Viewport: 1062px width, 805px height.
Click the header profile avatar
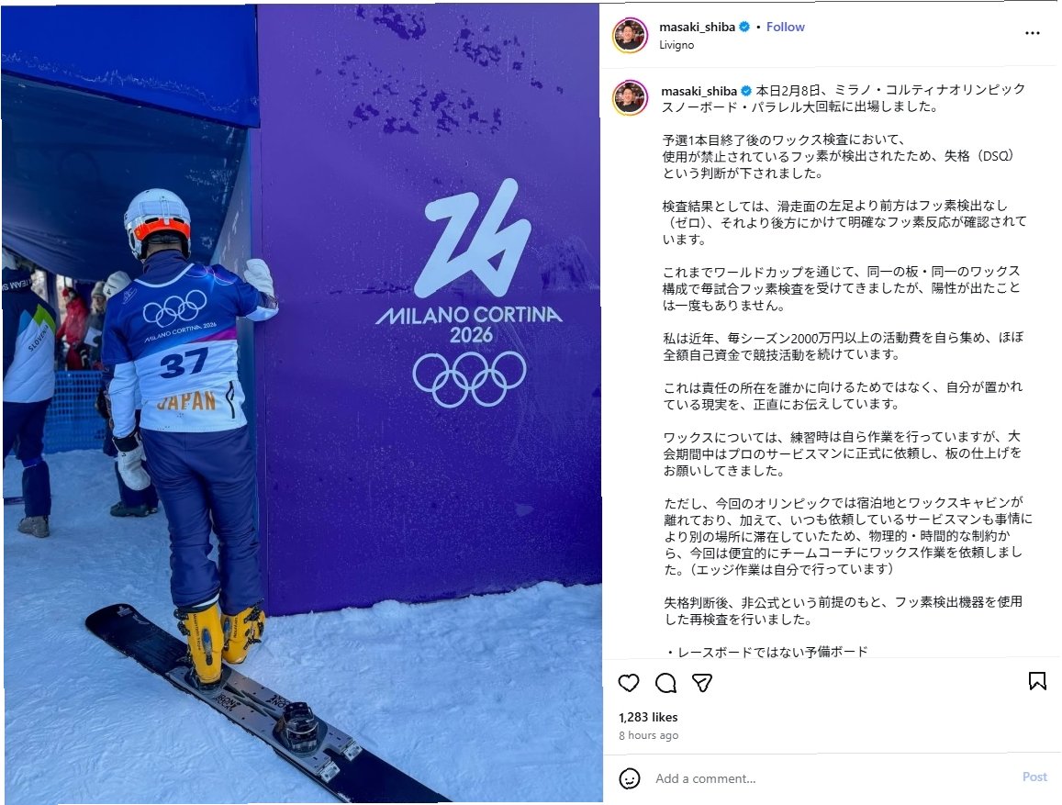[x=630, y=35]
